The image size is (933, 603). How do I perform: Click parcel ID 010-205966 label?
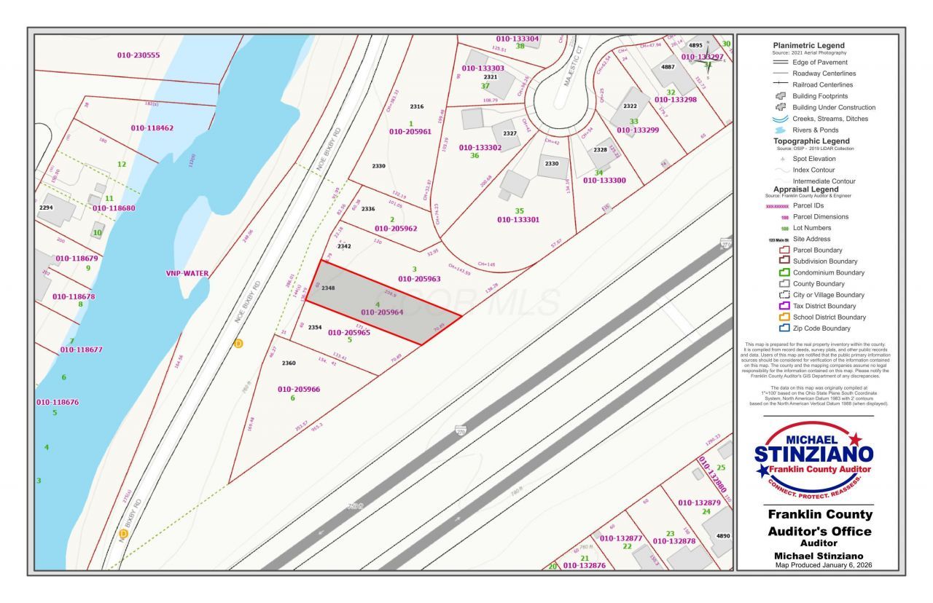click(x=299, y=389)
